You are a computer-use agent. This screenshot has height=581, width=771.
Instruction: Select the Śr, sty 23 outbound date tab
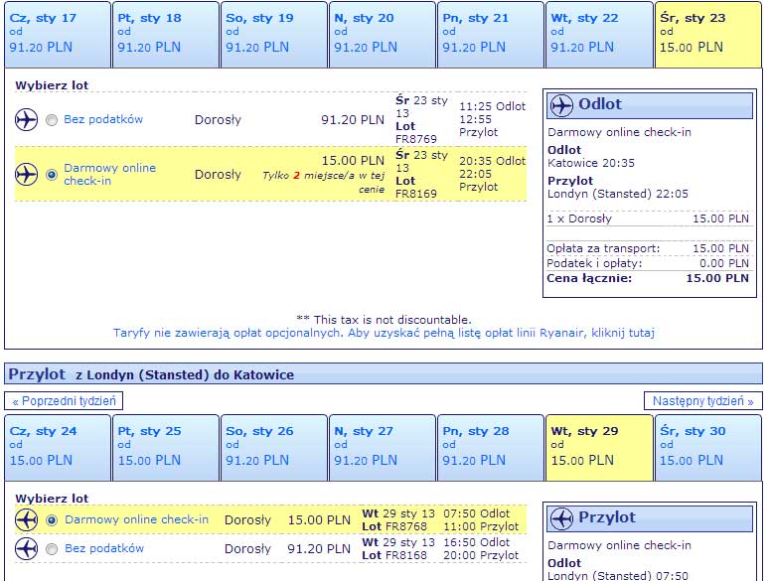pos(708,35)
